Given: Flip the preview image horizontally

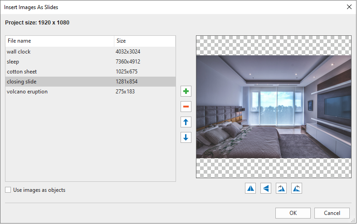Looking at the screenshot, I should (x=250, y=188).
